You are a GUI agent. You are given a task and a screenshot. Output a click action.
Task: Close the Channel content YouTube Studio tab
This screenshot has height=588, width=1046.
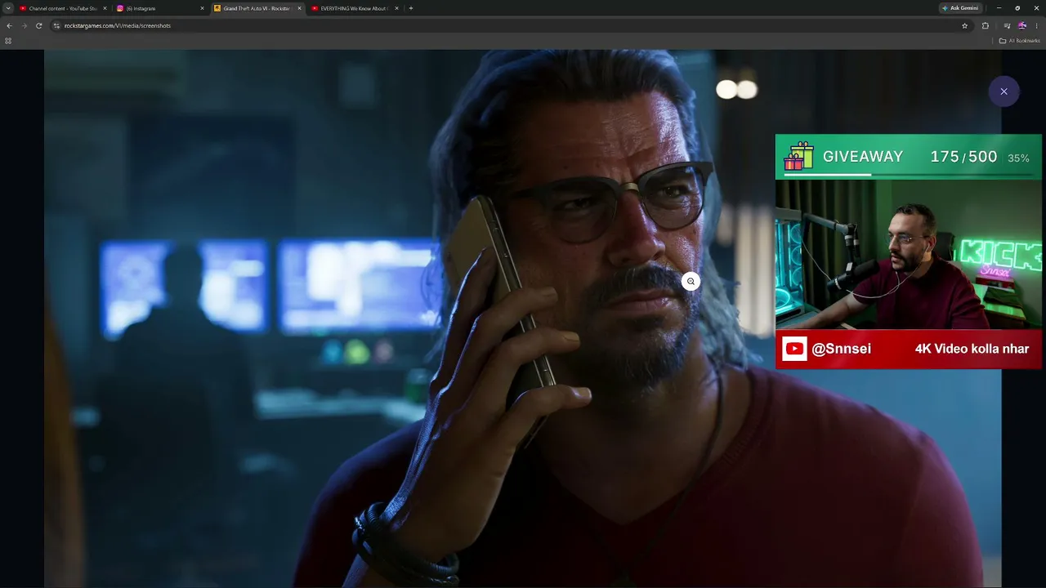tap(105, 8)
